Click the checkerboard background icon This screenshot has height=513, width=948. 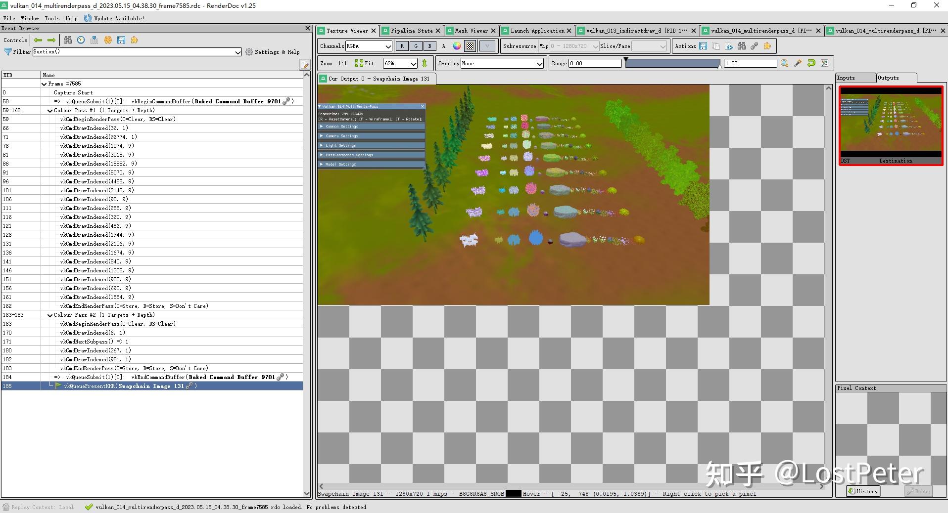(x=470, y=46)
